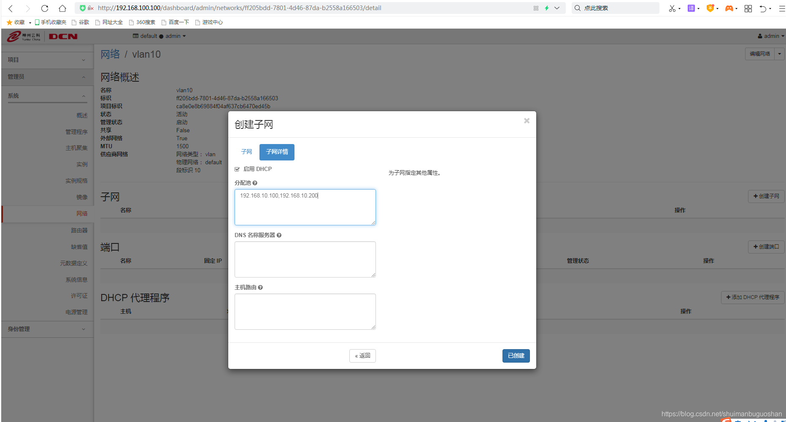Select the 子网详情 tab
The image size is (786, 422).
coord(277,152)
